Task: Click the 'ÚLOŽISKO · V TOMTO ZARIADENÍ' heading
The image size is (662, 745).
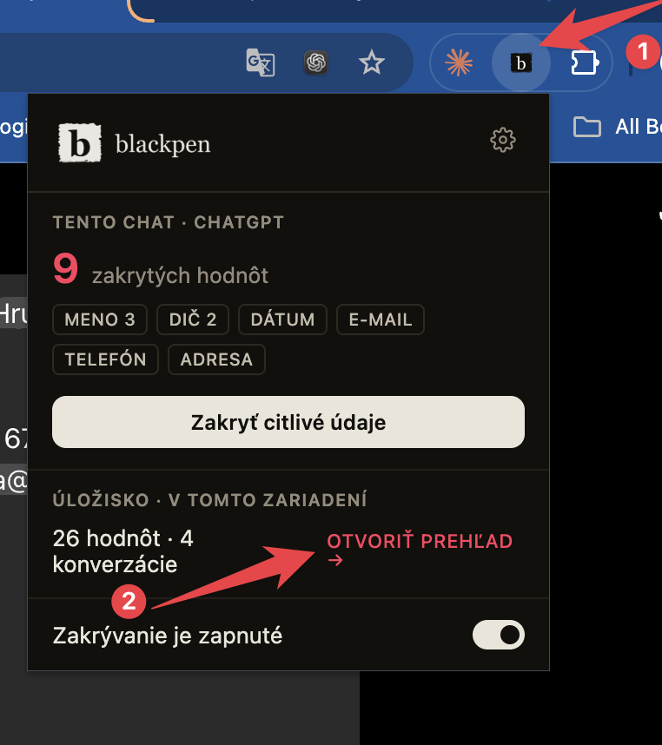Action: [x=209, y=500]
